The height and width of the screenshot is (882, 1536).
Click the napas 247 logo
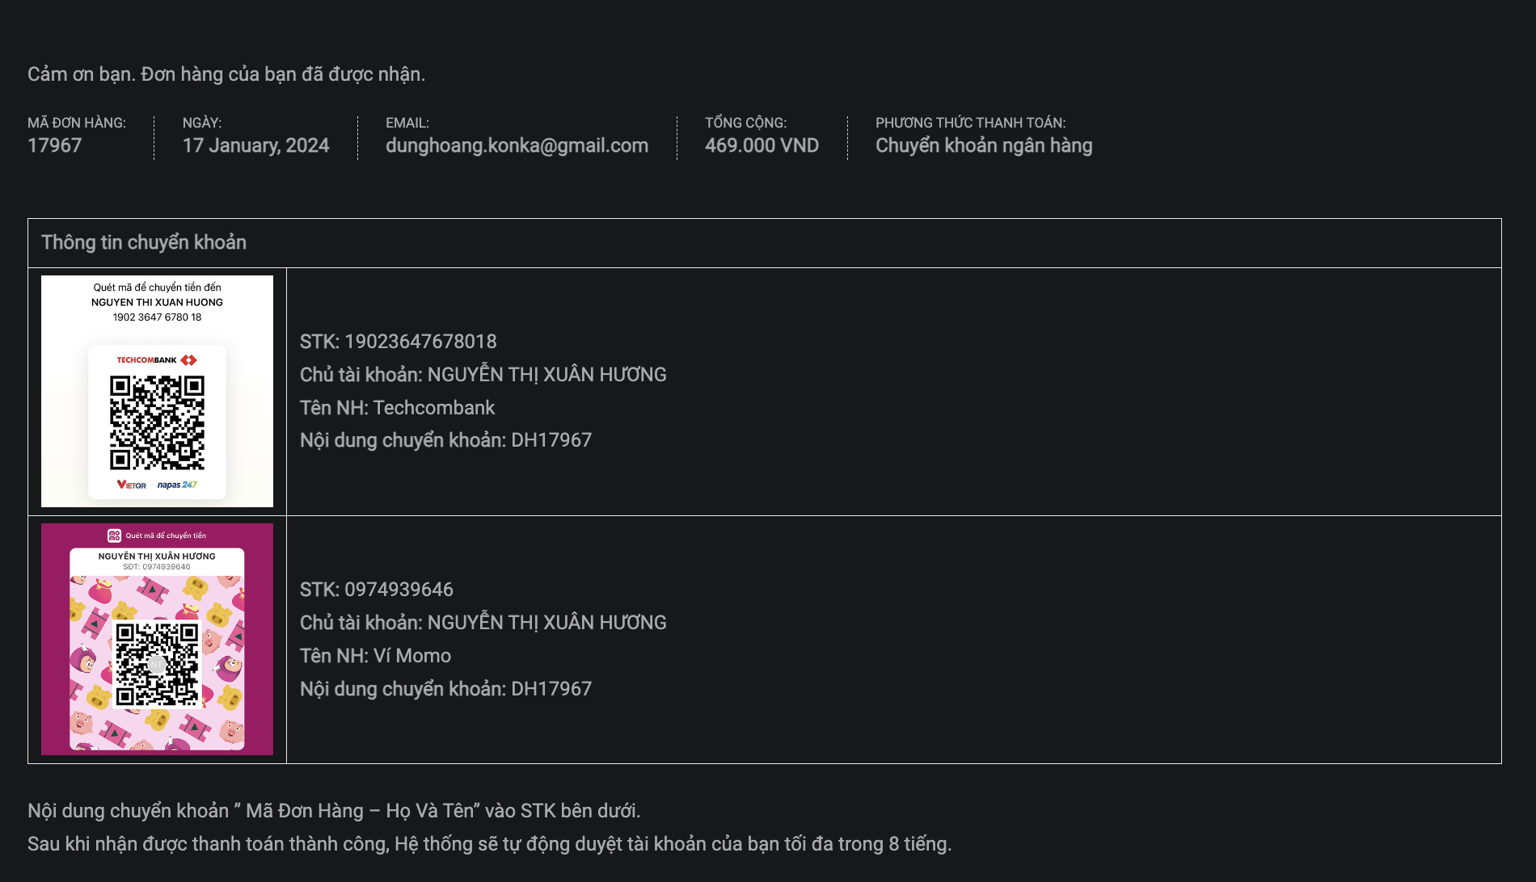[177, 485]
